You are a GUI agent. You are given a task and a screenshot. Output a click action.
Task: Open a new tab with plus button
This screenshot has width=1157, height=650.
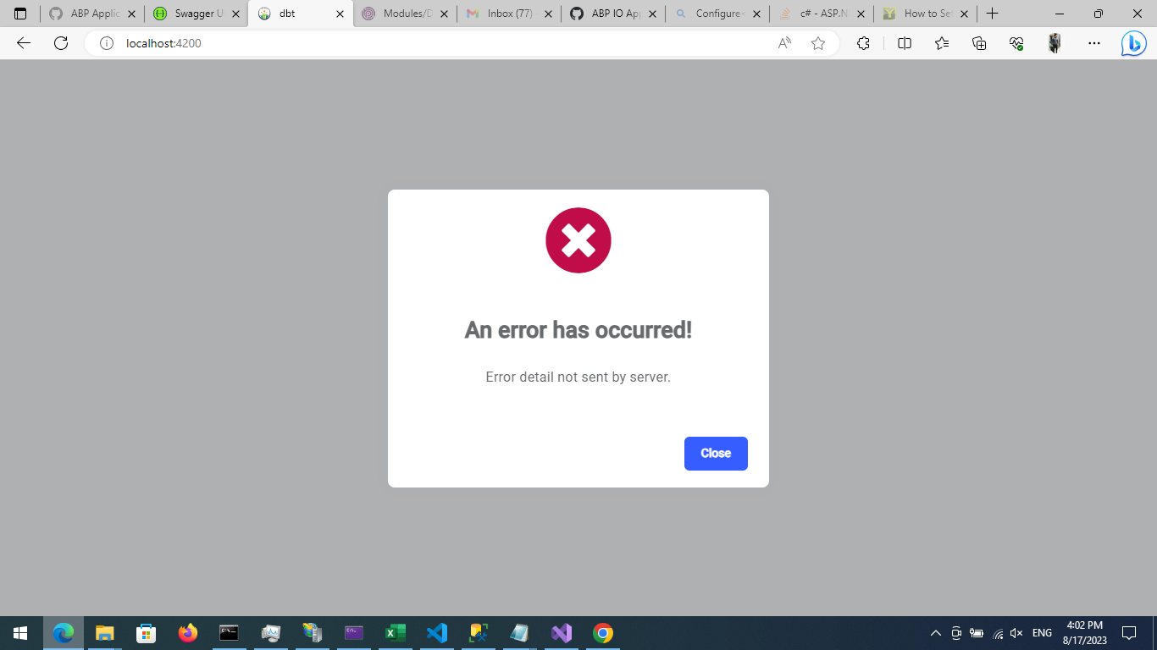pyautogui.click(x=992, y=14)
